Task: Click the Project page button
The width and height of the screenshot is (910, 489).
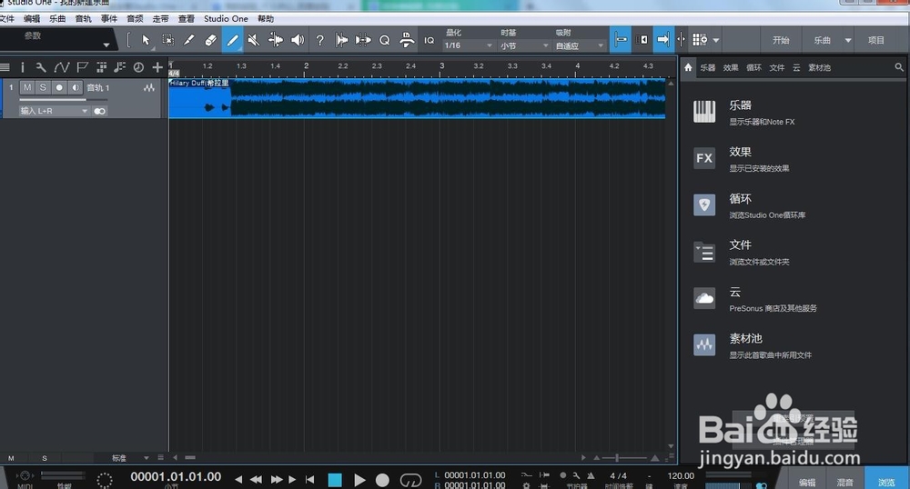Action: pos(875,40)
